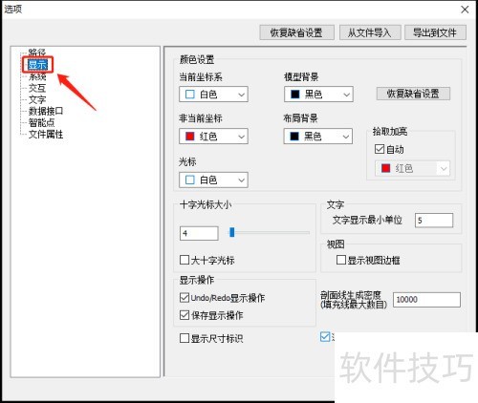Screen dimensions: 478x403
Task: Enable 显示尺寸标识 checkbox
Action: [x=185, y=338]
